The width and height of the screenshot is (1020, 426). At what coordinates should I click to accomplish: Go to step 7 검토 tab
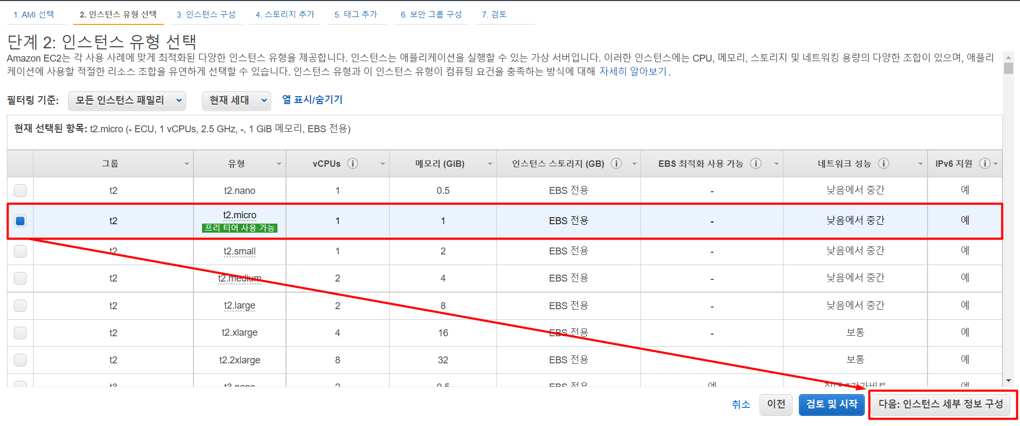[494, 14]
